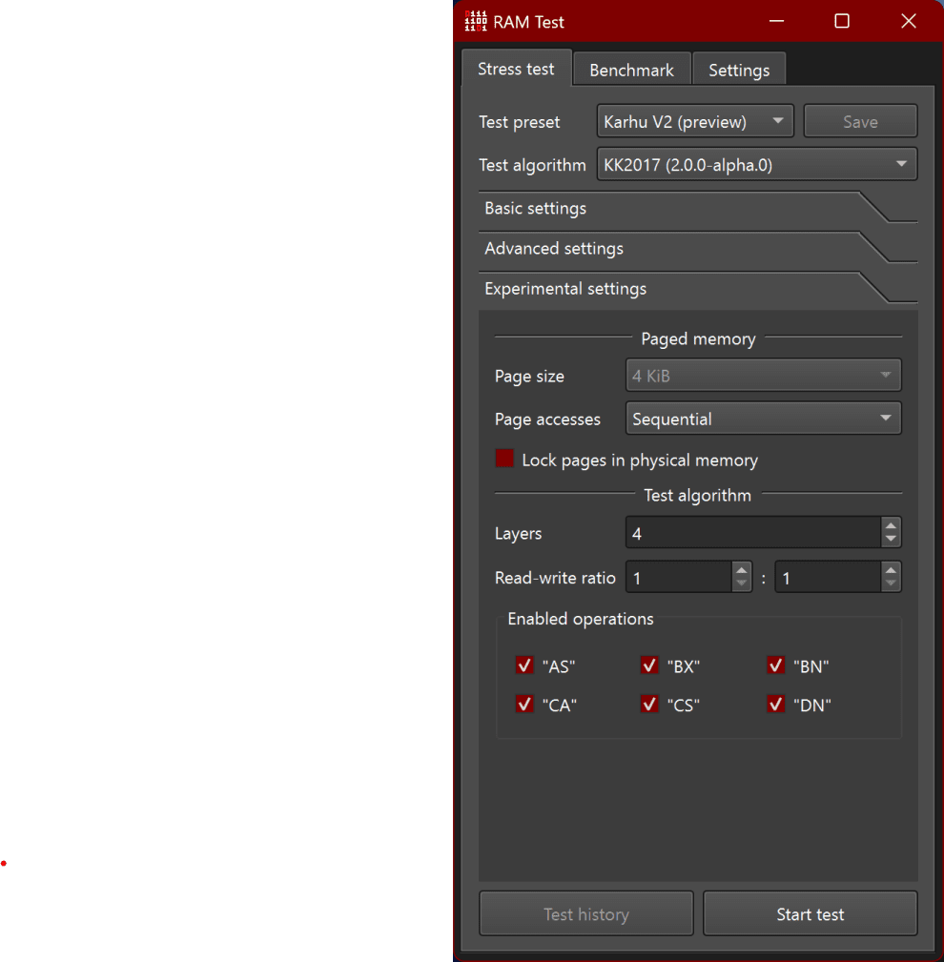Viewport: 944px width, 962px height.
Task: Click the RAM Test app icon in title bar
Action: point(476,22)
